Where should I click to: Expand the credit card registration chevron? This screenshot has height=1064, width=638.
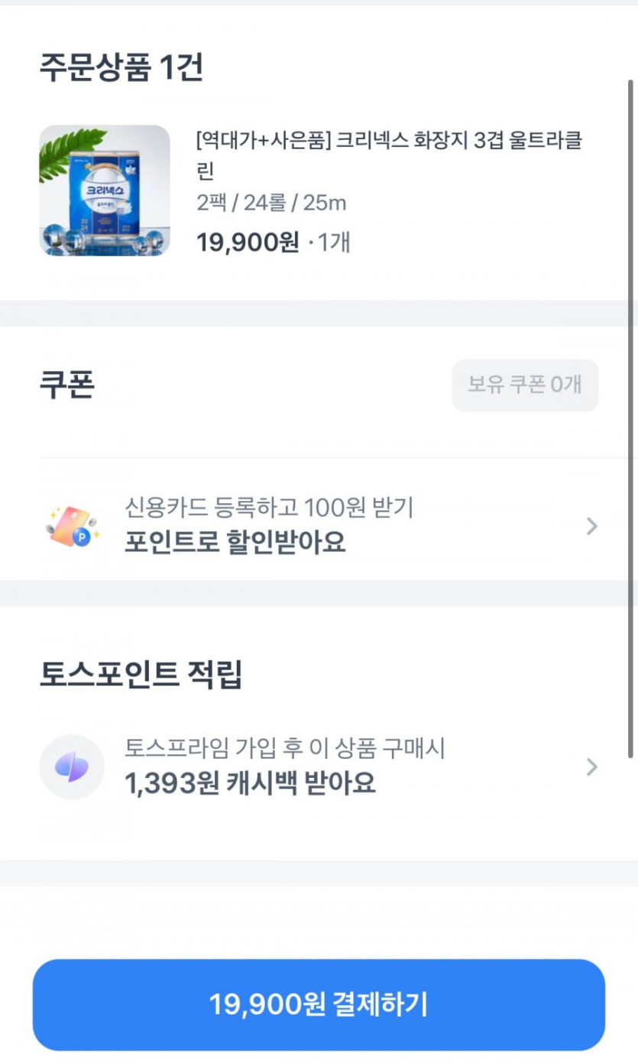pyautogui.click(x=591, y=526)
